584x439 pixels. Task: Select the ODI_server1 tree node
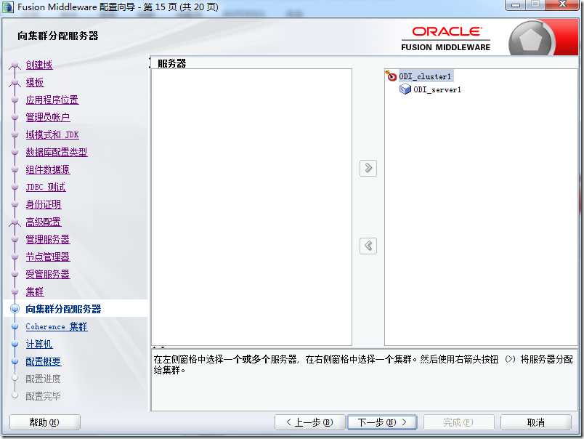[x=437, y=90]
